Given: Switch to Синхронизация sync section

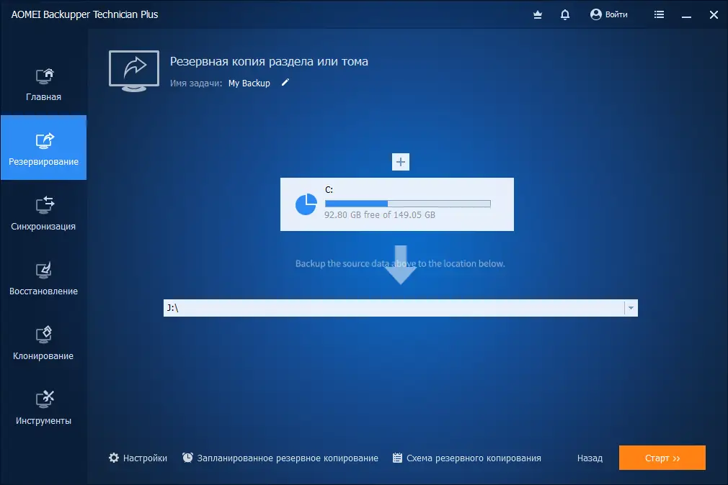Looking at the screenshot, I should (44, 213).
